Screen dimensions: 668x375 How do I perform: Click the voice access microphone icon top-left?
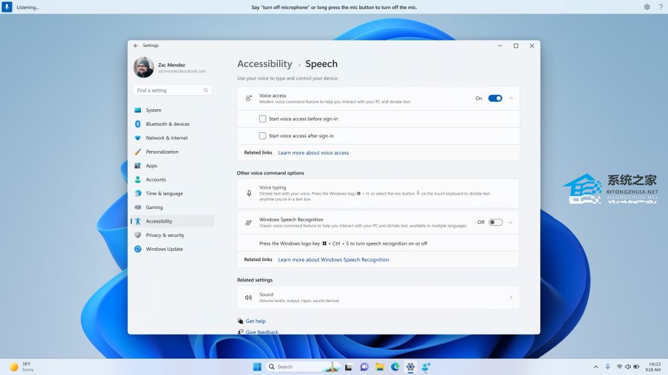[7, 7]
